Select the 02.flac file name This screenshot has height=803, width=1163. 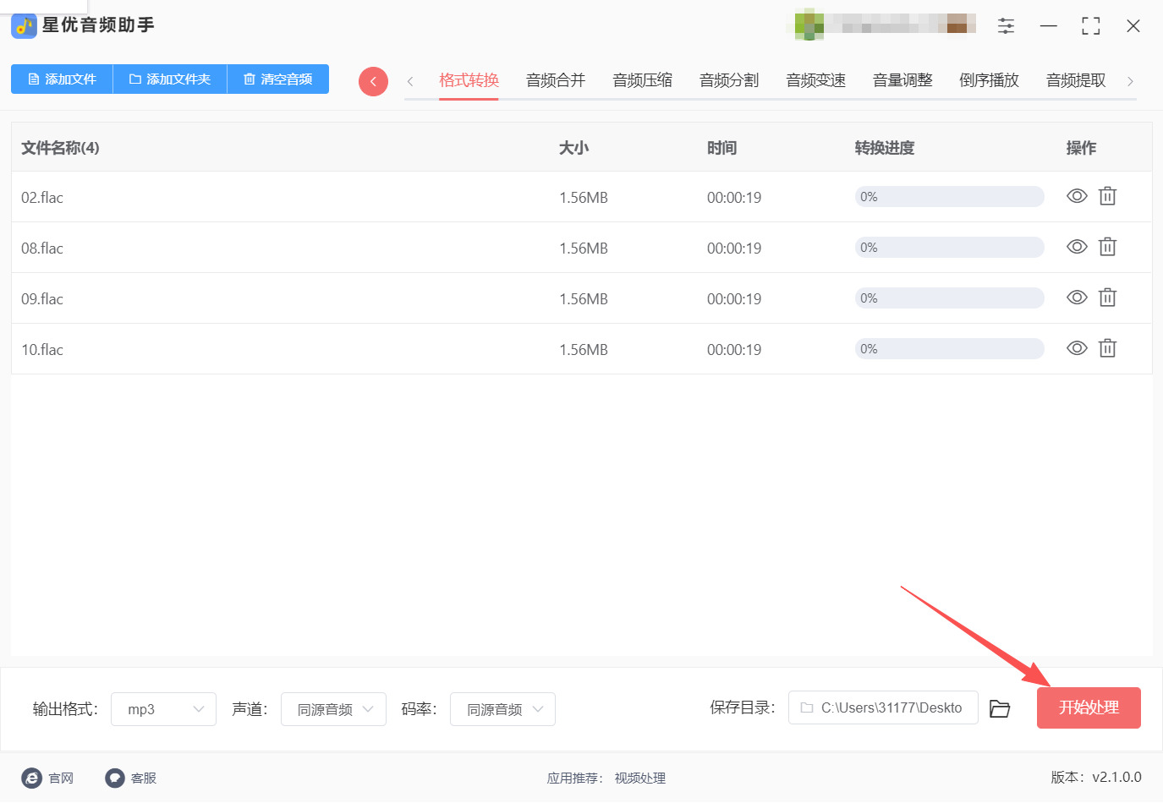(42, 197)
